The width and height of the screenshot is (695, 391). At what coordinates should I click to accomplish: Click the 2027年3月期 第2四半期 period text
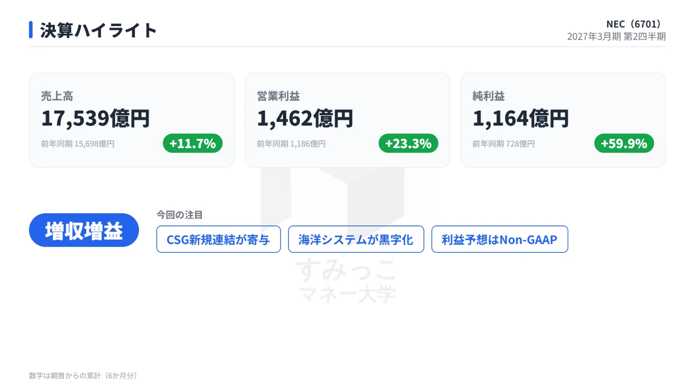point(616,36)
